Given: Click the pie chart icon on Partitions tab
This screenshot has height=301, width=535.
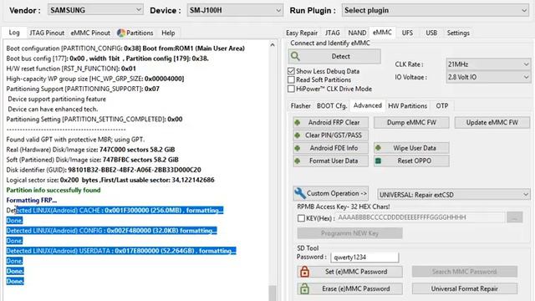Looking at the screenshot, I should 120,33.
